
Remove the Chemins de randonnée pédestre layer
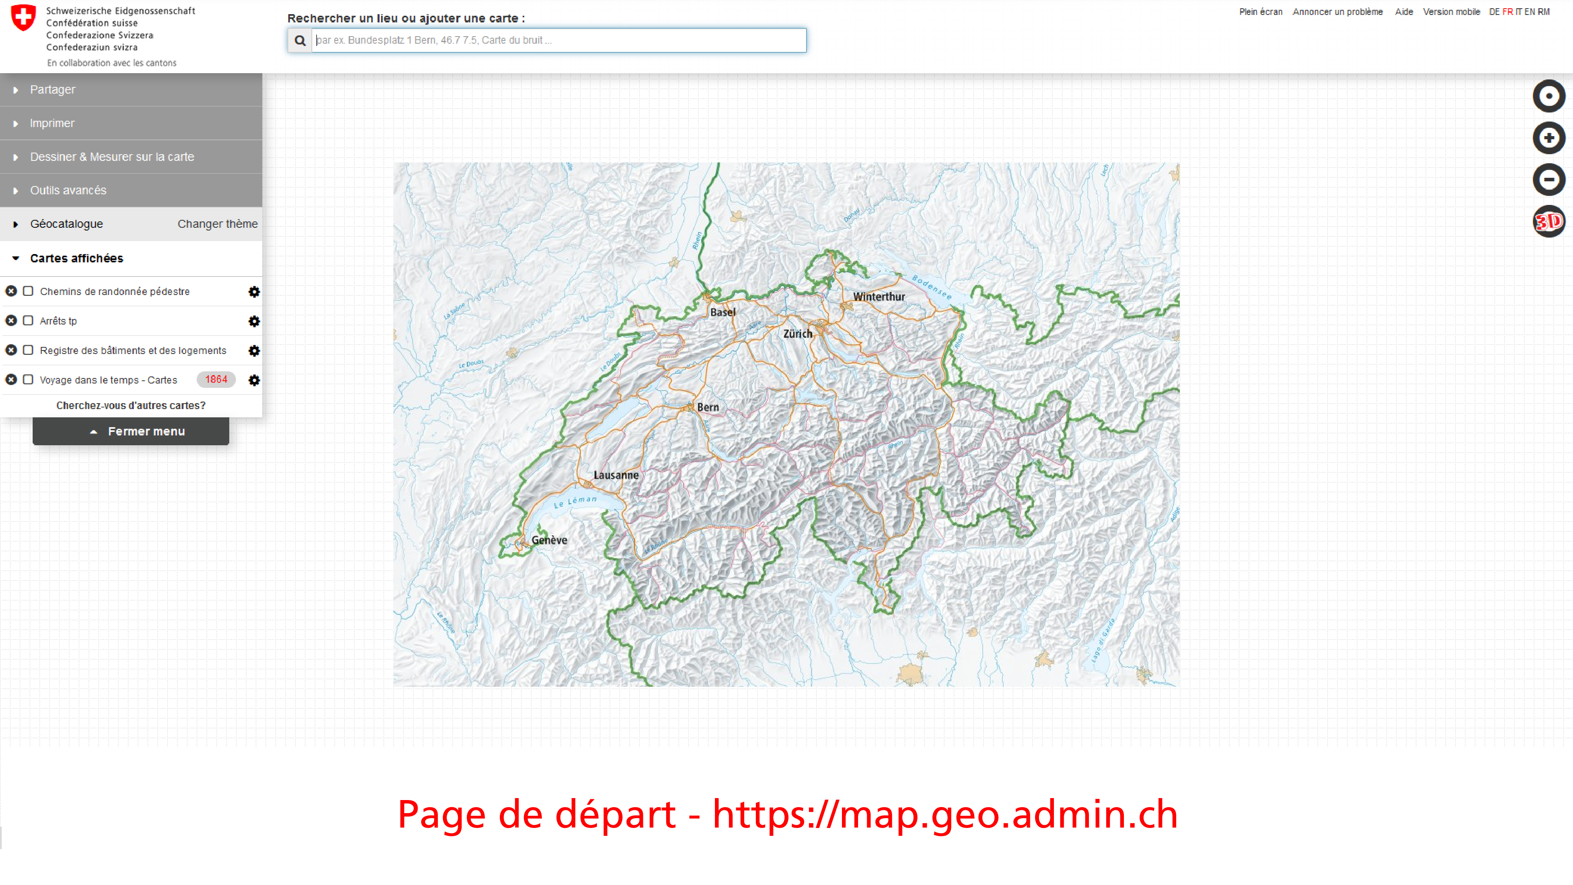click(11, 291)
